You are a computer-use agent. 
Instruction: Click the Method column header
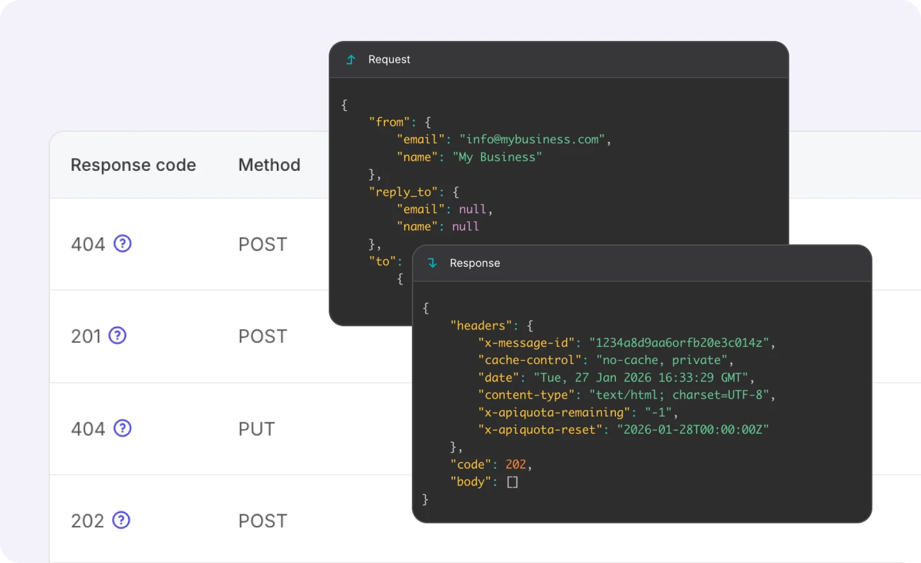pyautogui.click(x=269, y=165)
